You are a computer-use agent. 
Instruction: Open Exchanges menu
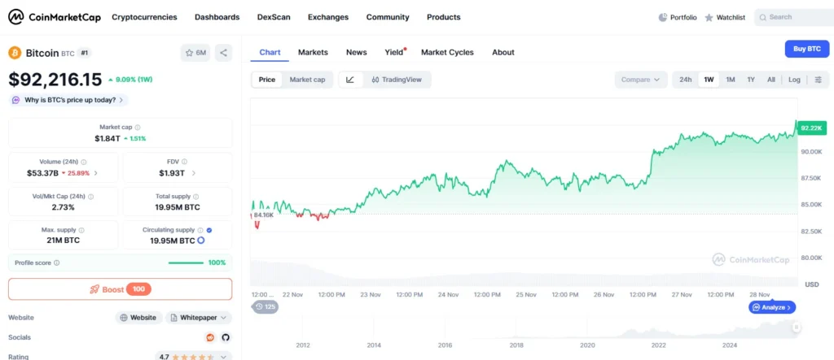tap(328, 17)
